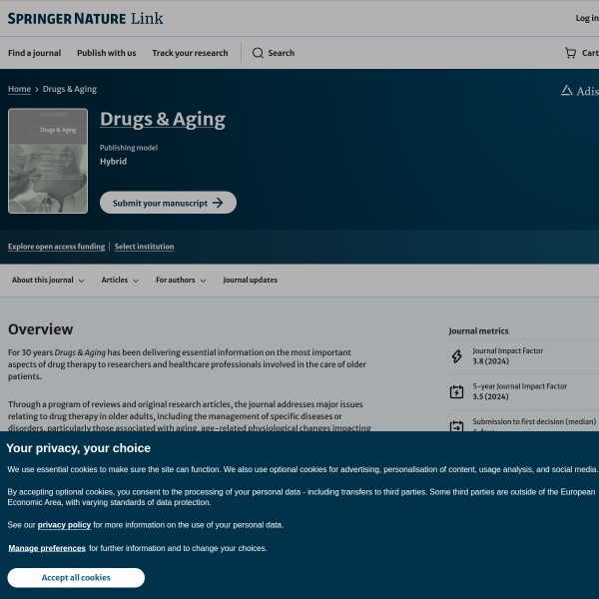Follow the privacy policy link
The height and width of the screenshot is (599, 599).
(64, 524)
